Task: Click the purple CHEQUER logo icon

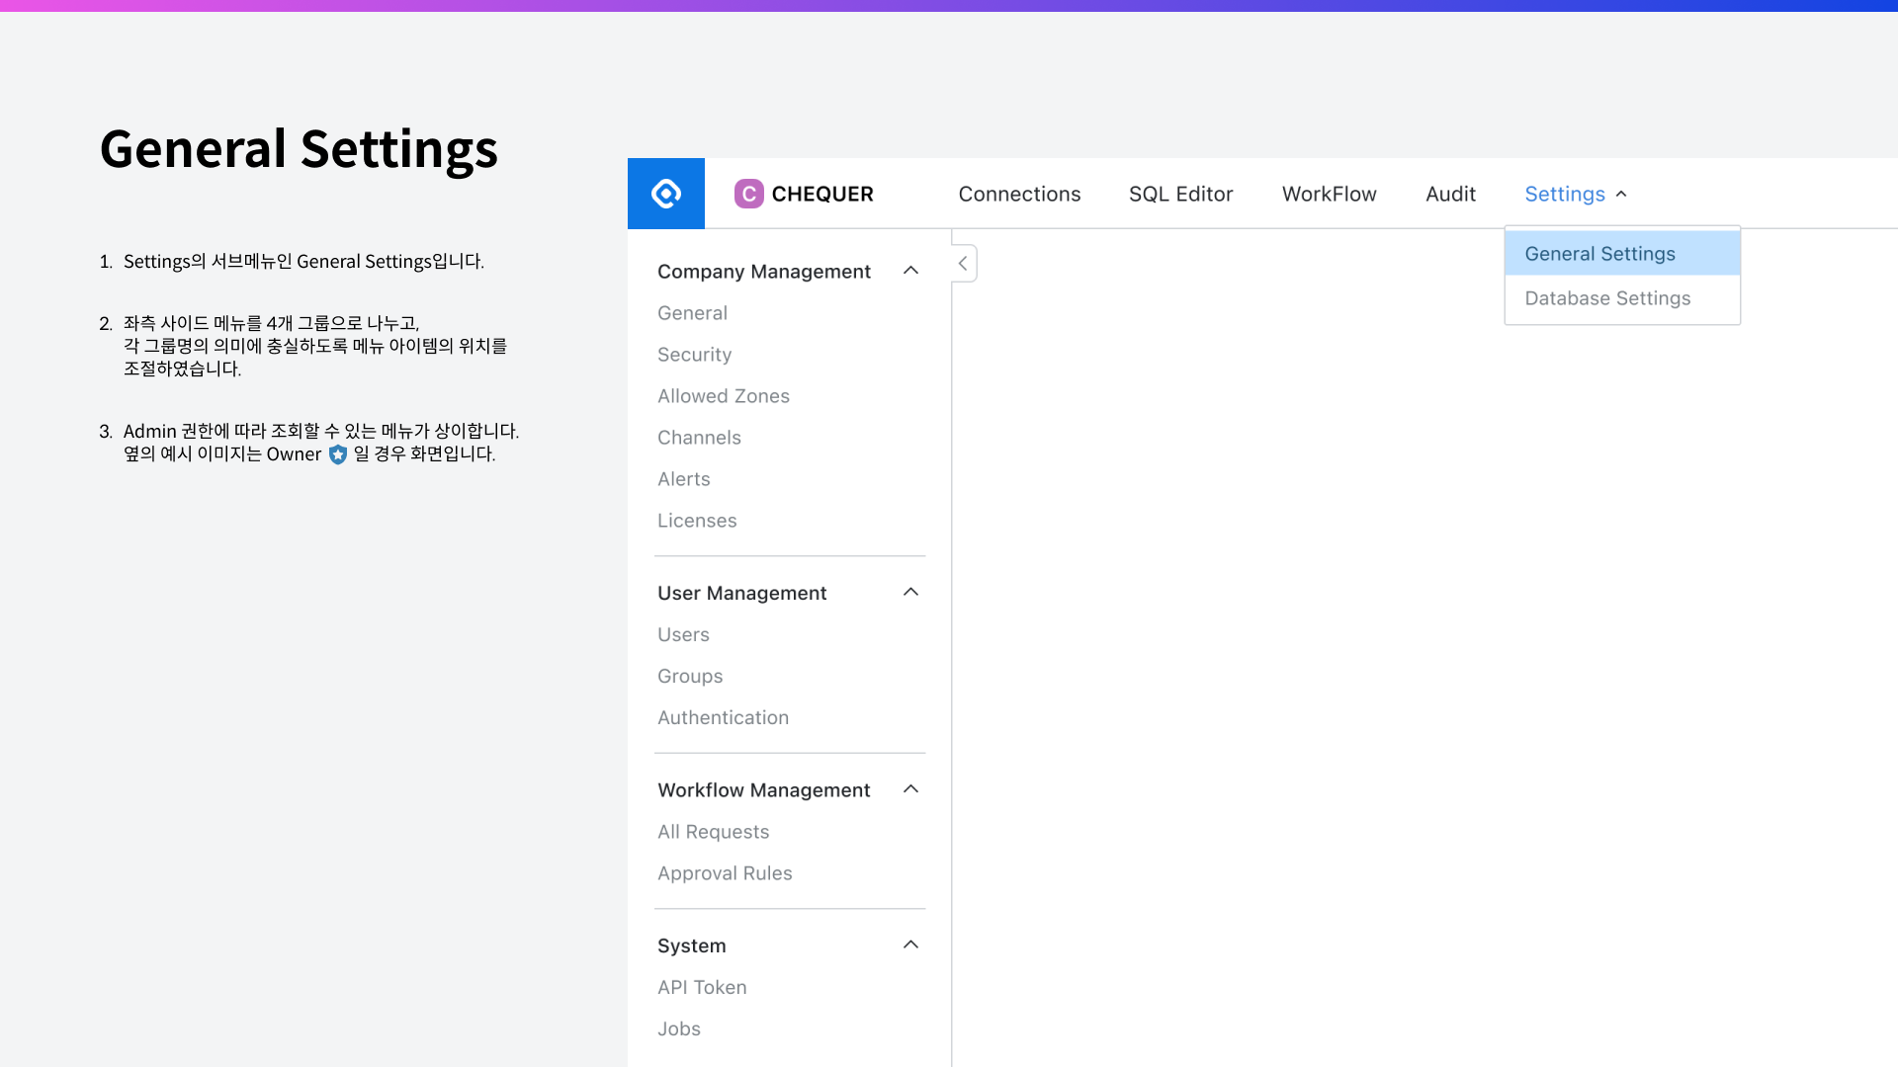Action: (748, 194)
